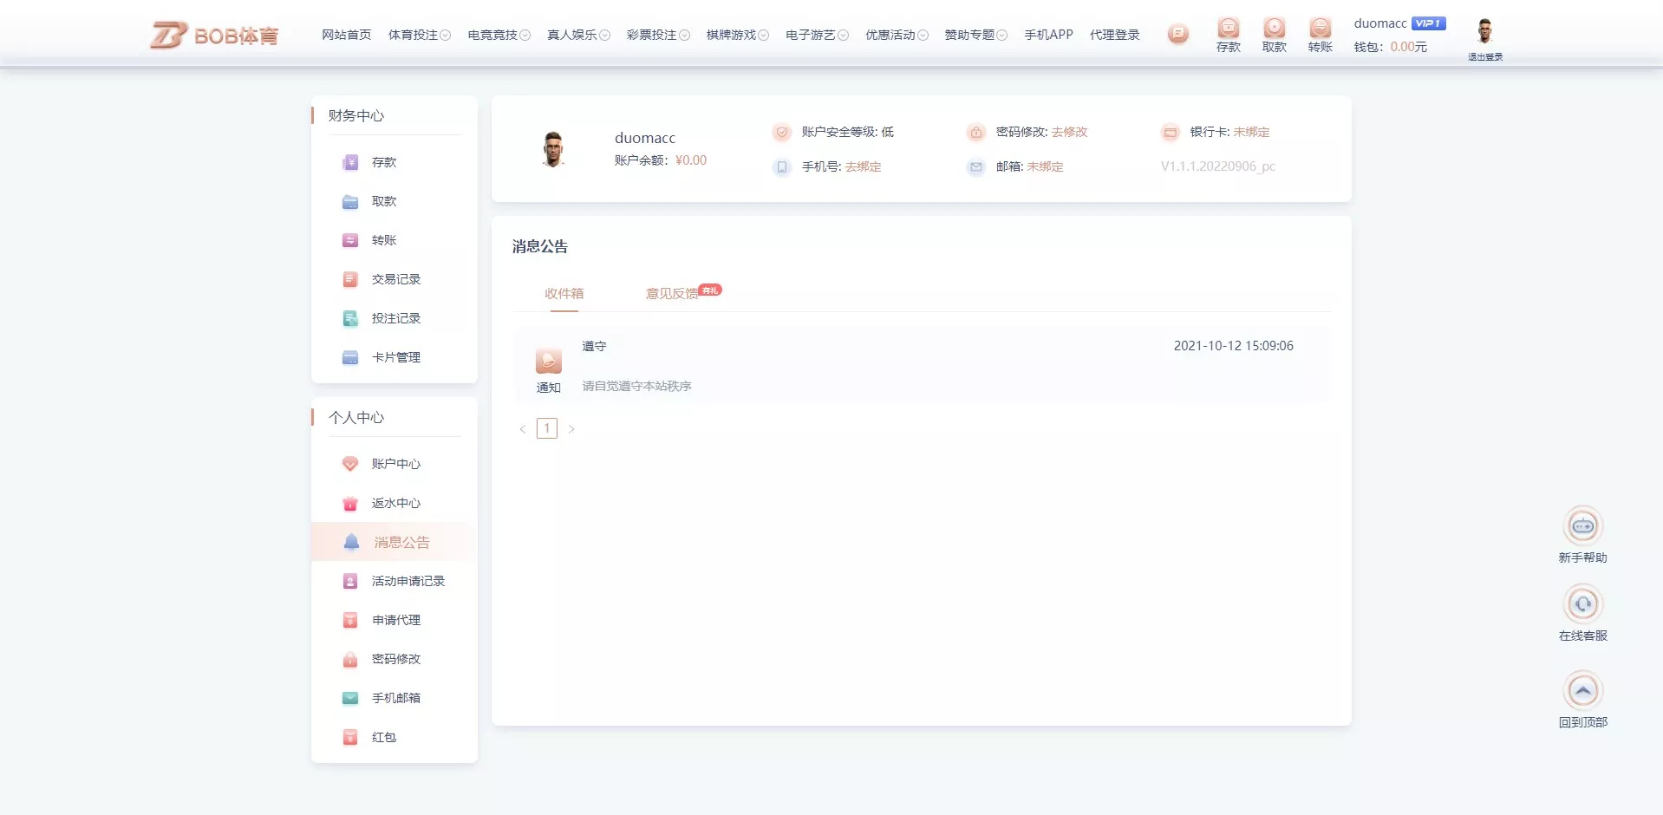Go to 网站首页 home menu item
The image size is (1663, 815).
tap(345, 35)
